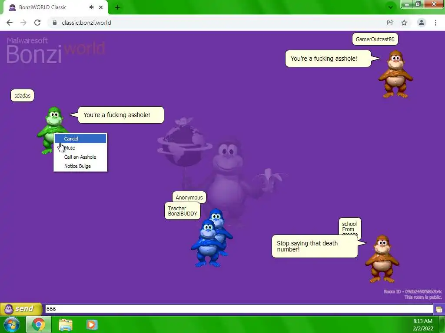Image resolution: width=445 pixels, height=333 pixels.
Task: Bookmark this page with the star icon
Action: coord(404,23)
